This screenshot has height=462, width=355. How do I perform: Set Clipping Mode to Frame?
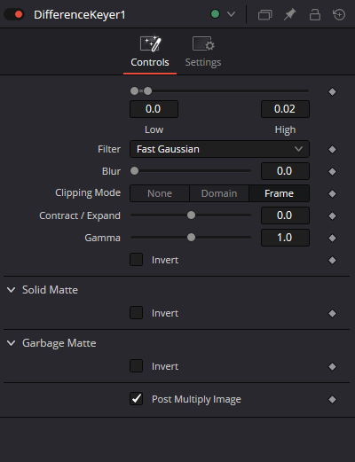click(280, 193)
